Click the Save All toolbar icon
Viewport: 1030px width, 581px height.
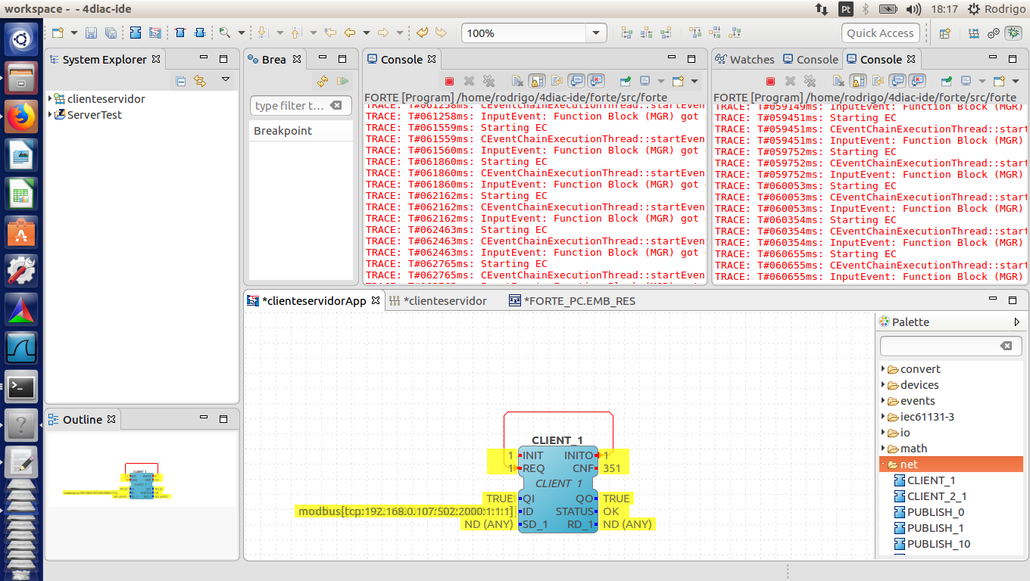[x=111, y=33]
